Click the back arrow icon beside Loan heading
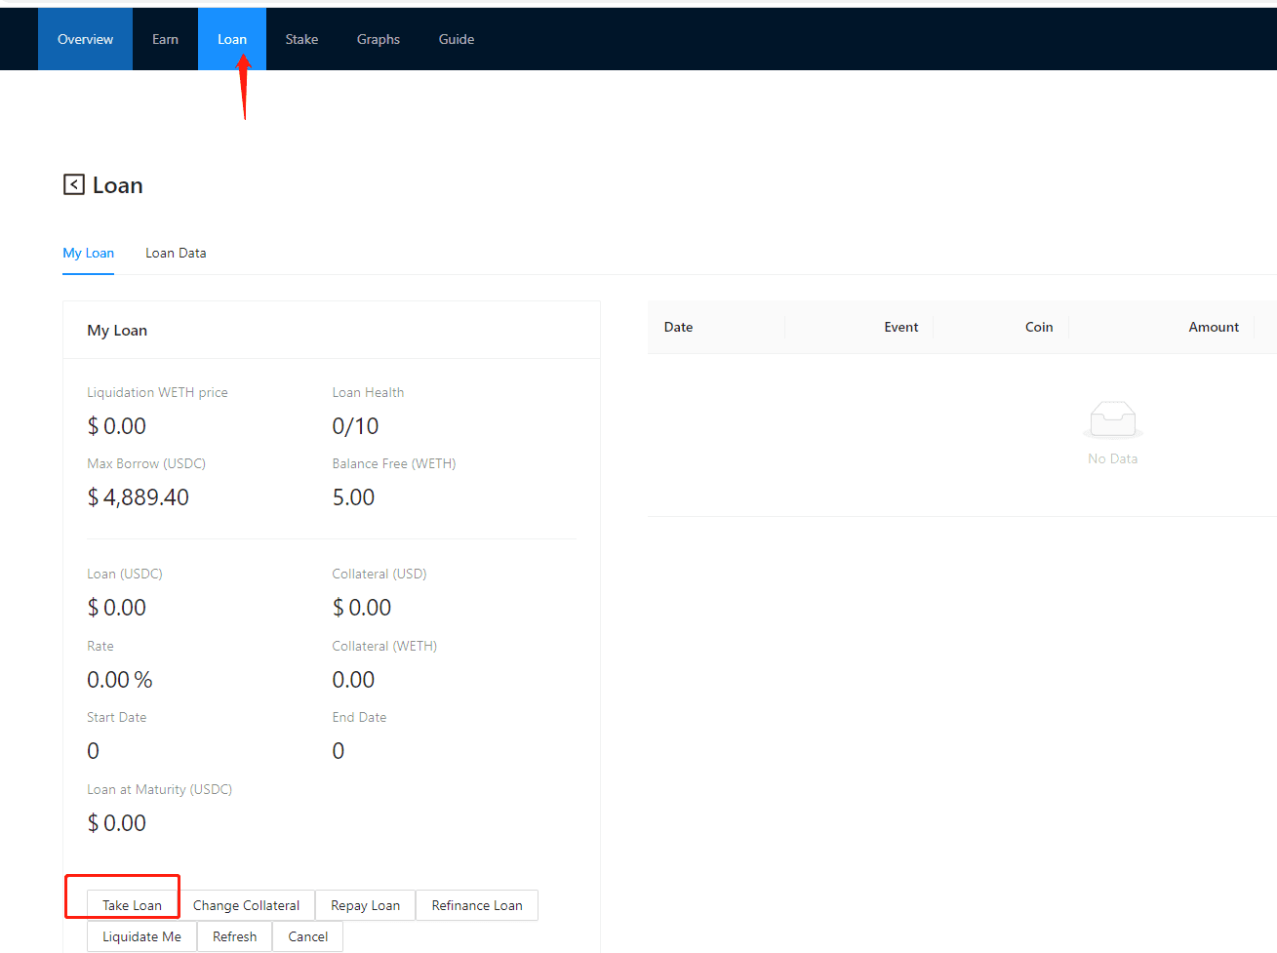This screenshot has height=953, width=1277. tap(74, 184)
